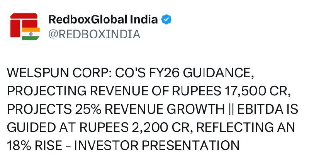This screenshot has width=309, height=163.
Task: Click the 25% figure in the tweet
Action: coord(88,109)
